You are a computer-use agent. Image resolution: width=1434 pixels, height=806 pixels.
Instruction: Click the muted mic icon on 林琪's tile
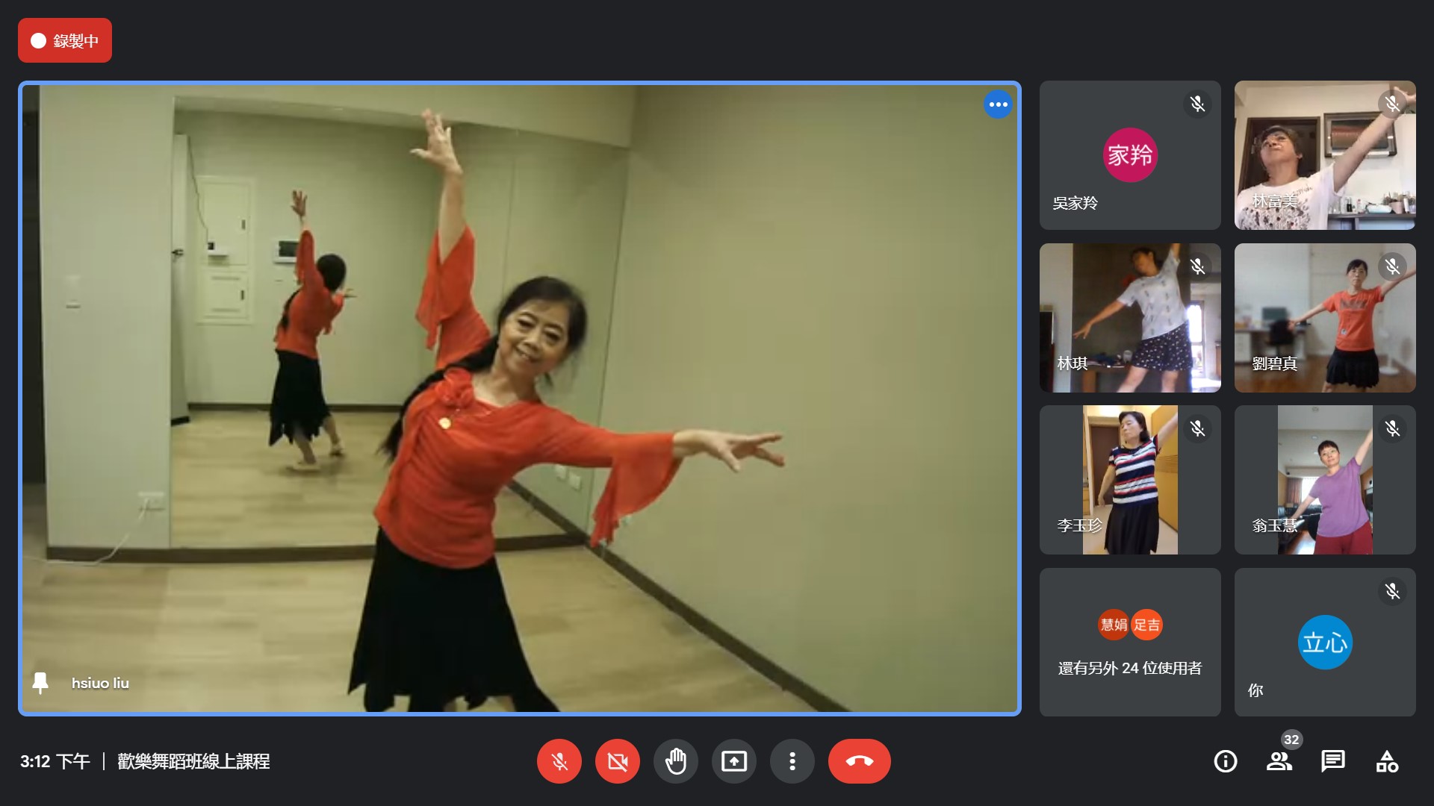click(1197, 266)
